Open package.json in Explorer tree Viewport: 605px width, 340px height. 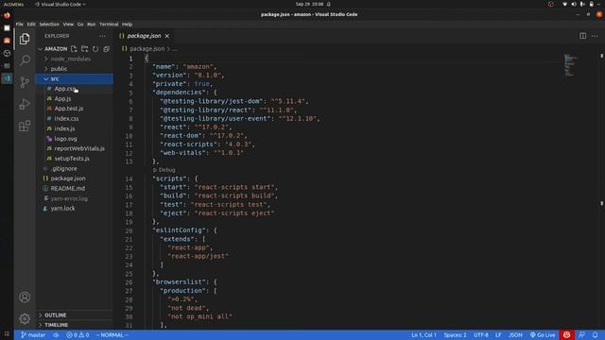pos(68,178)
